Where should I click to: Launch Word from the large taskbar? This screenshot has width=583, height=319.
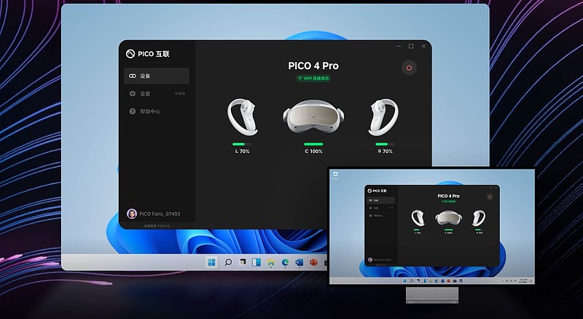(300, 262)
